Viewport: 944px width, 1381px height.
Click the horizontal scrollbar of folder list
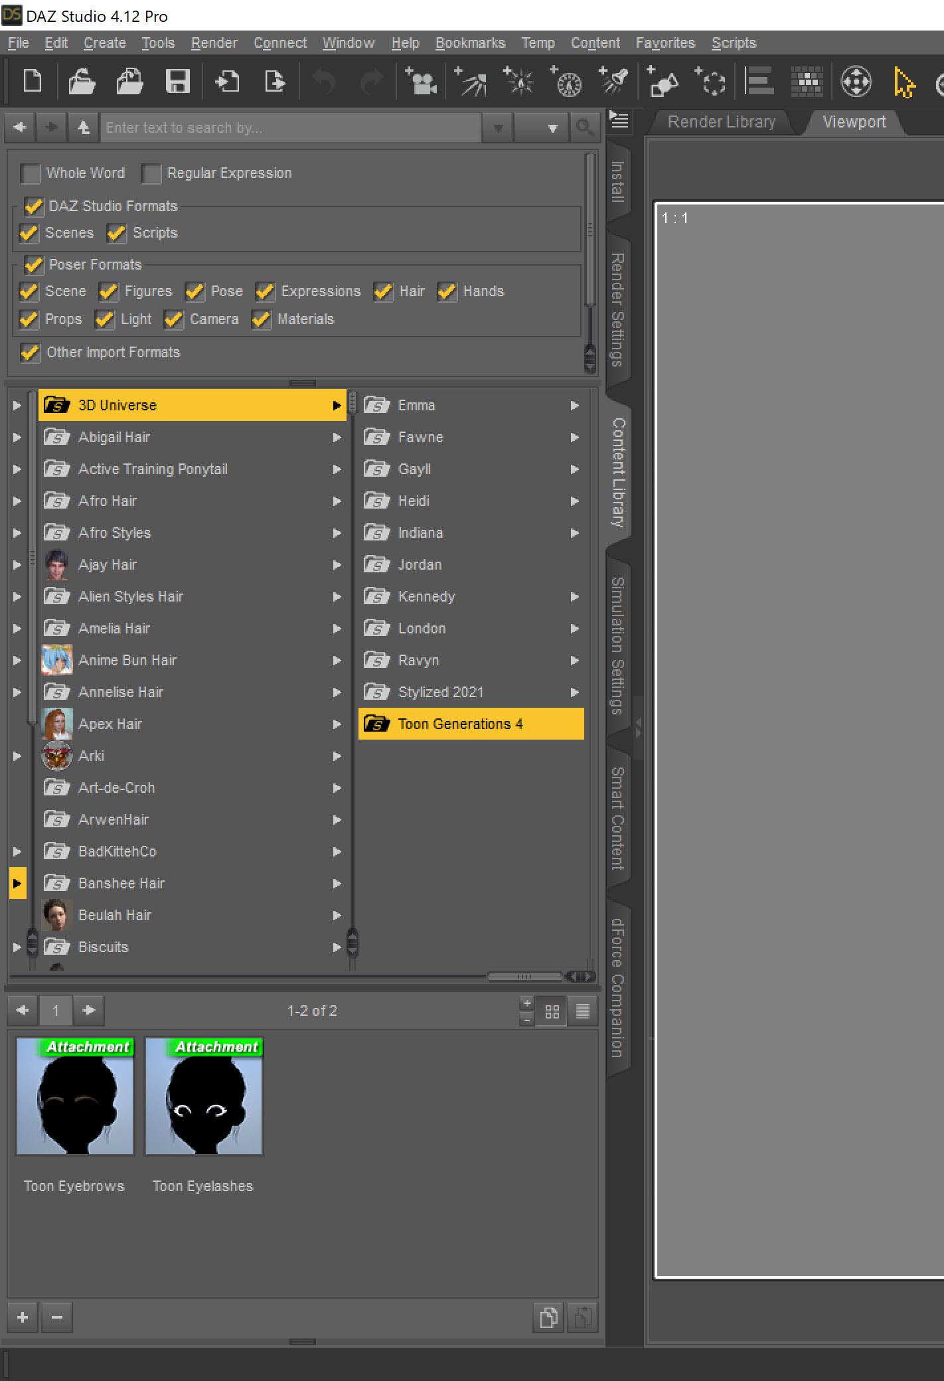[524, 976]
